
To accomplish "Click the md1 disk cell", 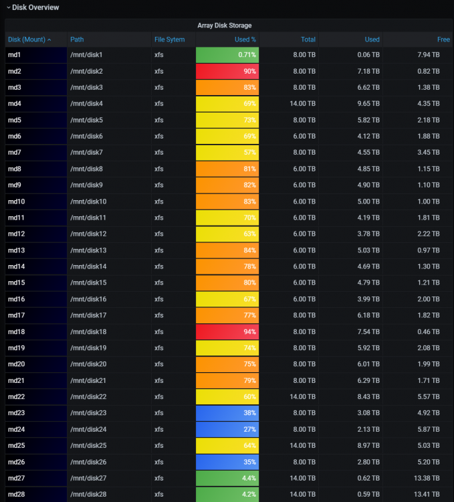I will pyautogui.click(x=36, y=55).
